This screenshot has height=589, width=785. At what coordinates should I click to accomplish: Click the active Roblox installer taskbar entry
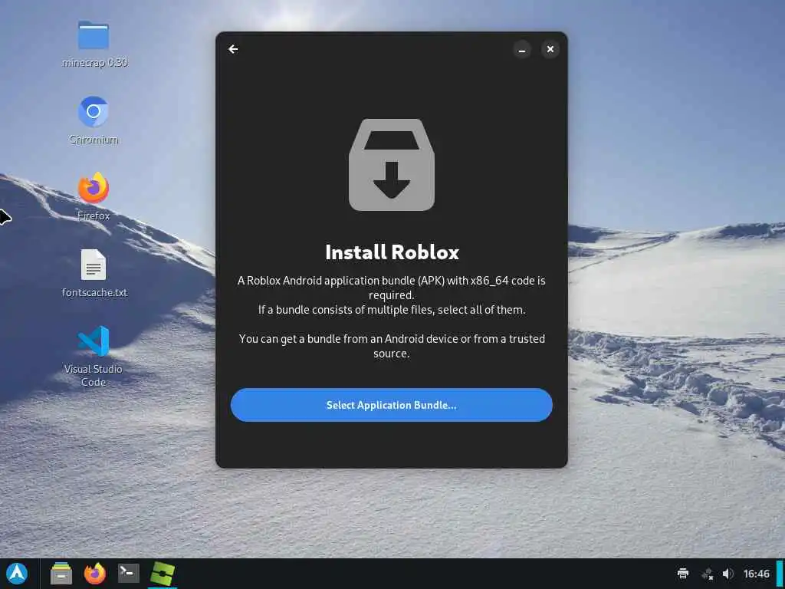click(x=163, y=574)
